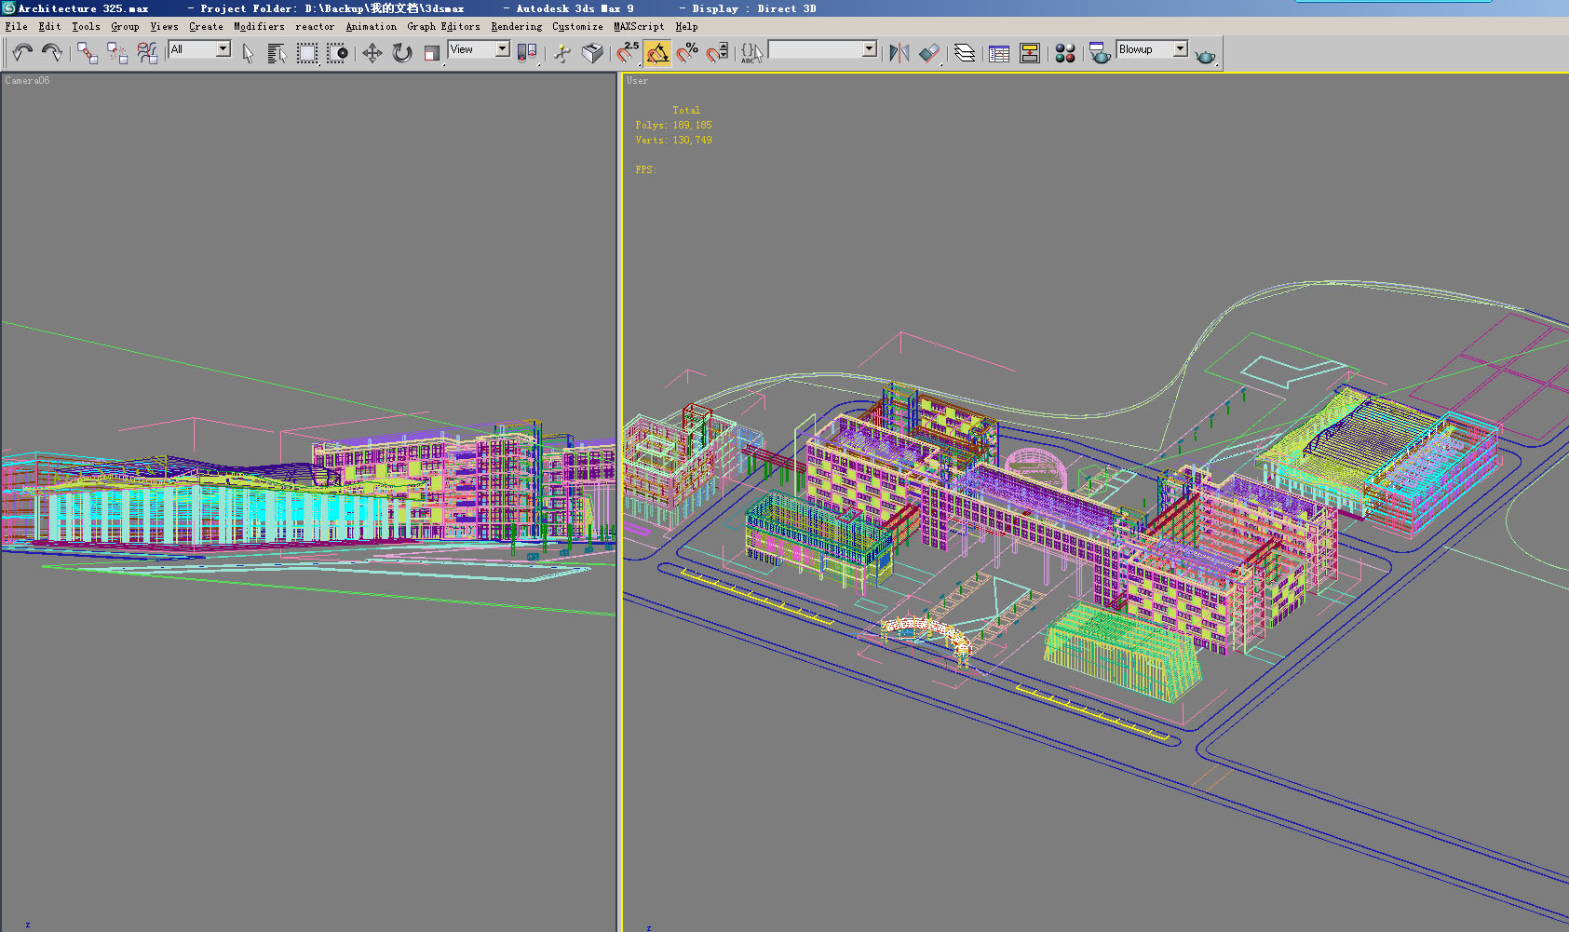Open Curve Editor window
The image size is (1569, 932).
coord(999,53)
